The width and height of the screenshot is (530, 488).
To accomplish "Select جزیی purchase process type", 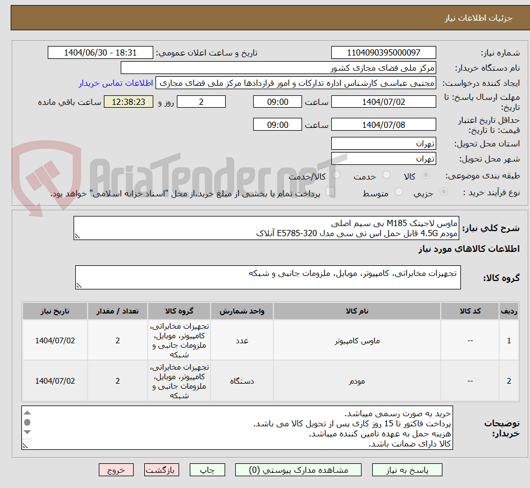I will [x=444, y=191].
